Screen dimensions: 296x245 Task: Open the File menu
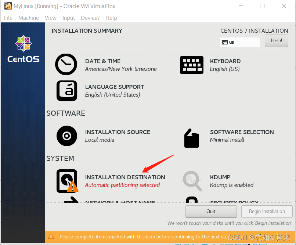[x=8, y=18]
